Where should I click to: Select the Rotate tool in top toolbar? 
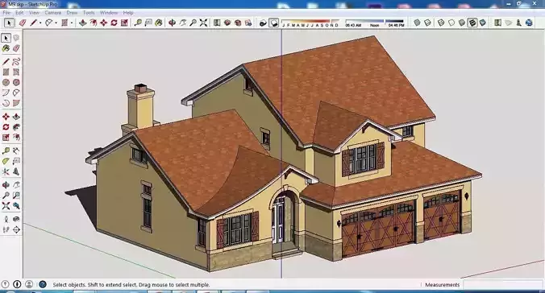tap(114, 23)
